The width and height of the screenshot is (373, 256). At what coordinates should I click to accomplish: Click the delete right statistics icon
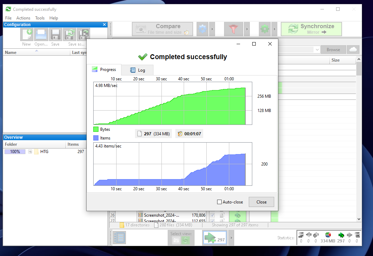(357, 235)
